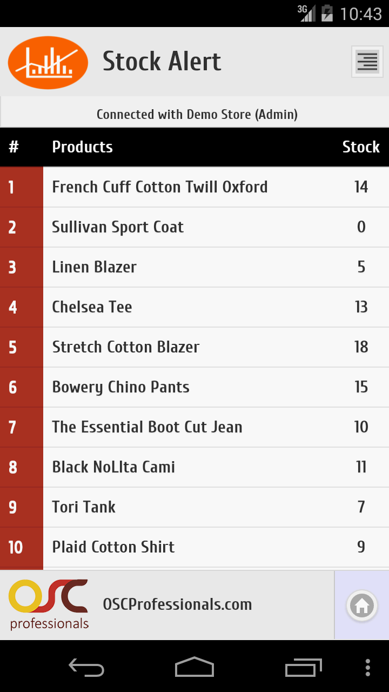Tap the OSC professionals logo
389x692 pixels.
(49, 604)
